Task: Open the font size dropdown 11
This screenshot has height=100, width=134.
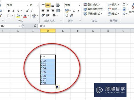Action: pyautogui.click(x=37, y=5)
